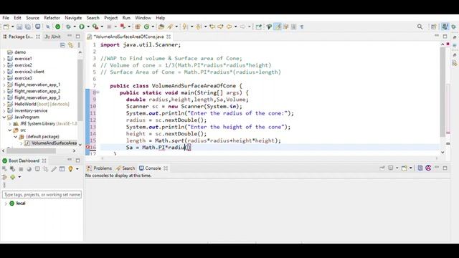This screenshot has height=258, width=459.
Task: Select VolumeAndSurfaceAreaOfCone file in Package Explorer
Action: (51, 143)
